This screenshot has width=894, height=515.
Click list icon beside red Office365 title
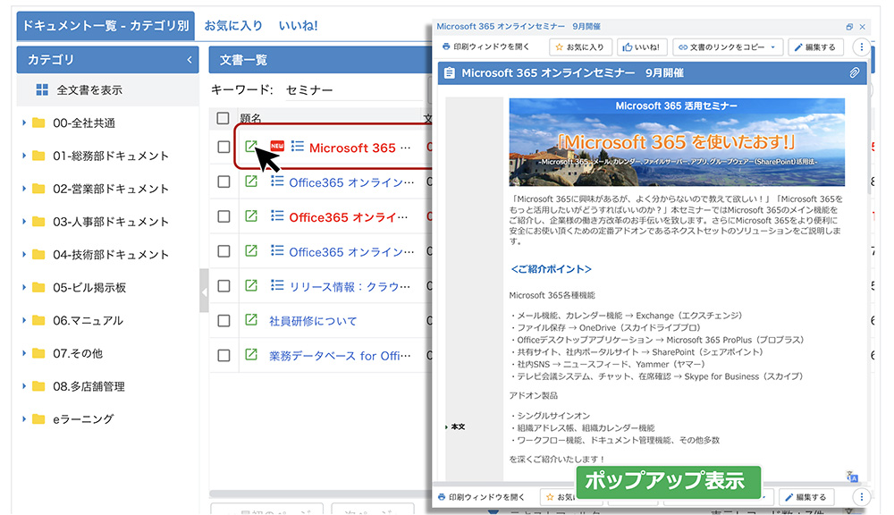[x=277, y=215]
